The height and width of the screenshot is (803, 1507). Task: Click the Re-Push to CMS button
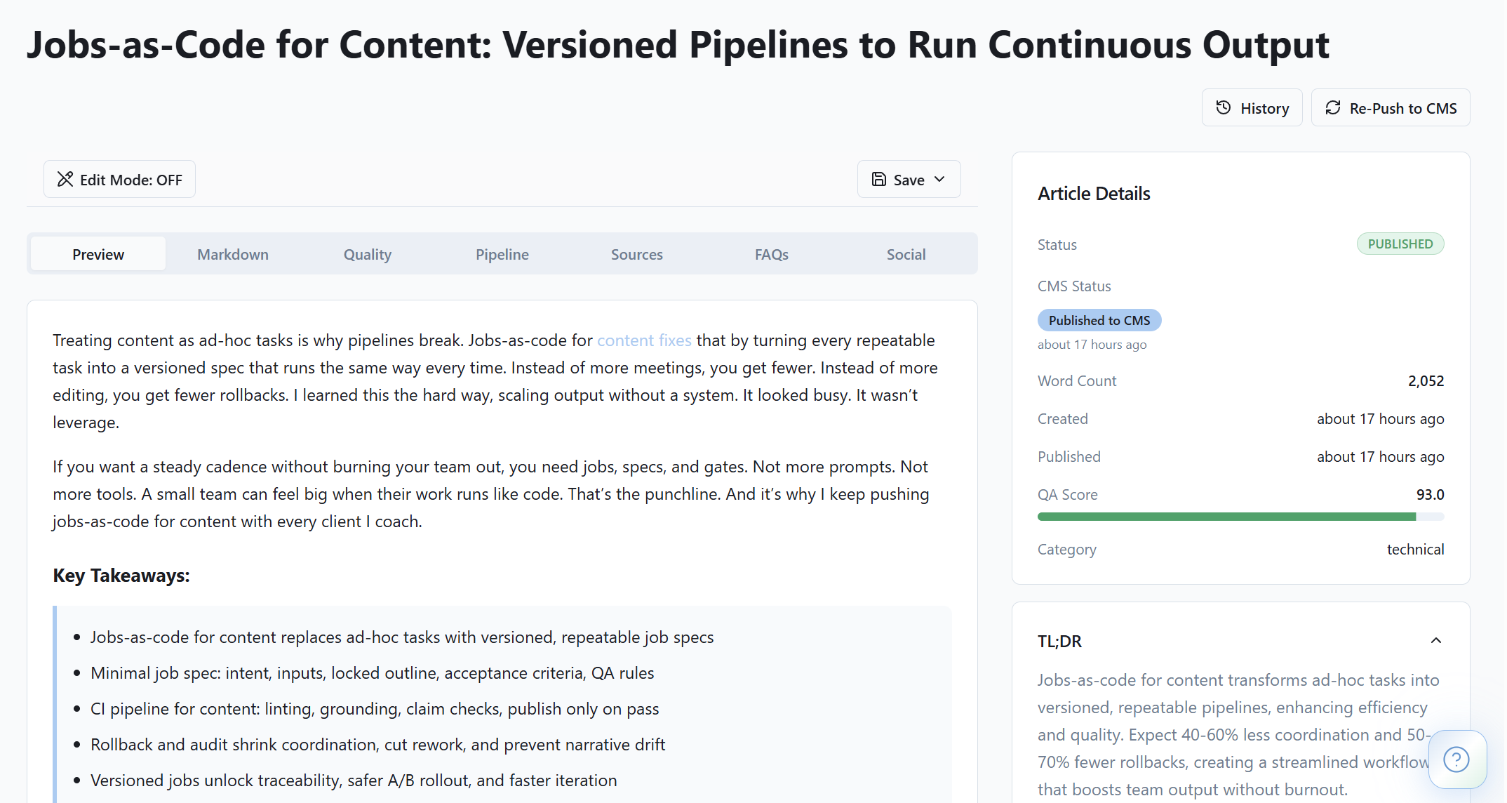[x=1390, y=107]
